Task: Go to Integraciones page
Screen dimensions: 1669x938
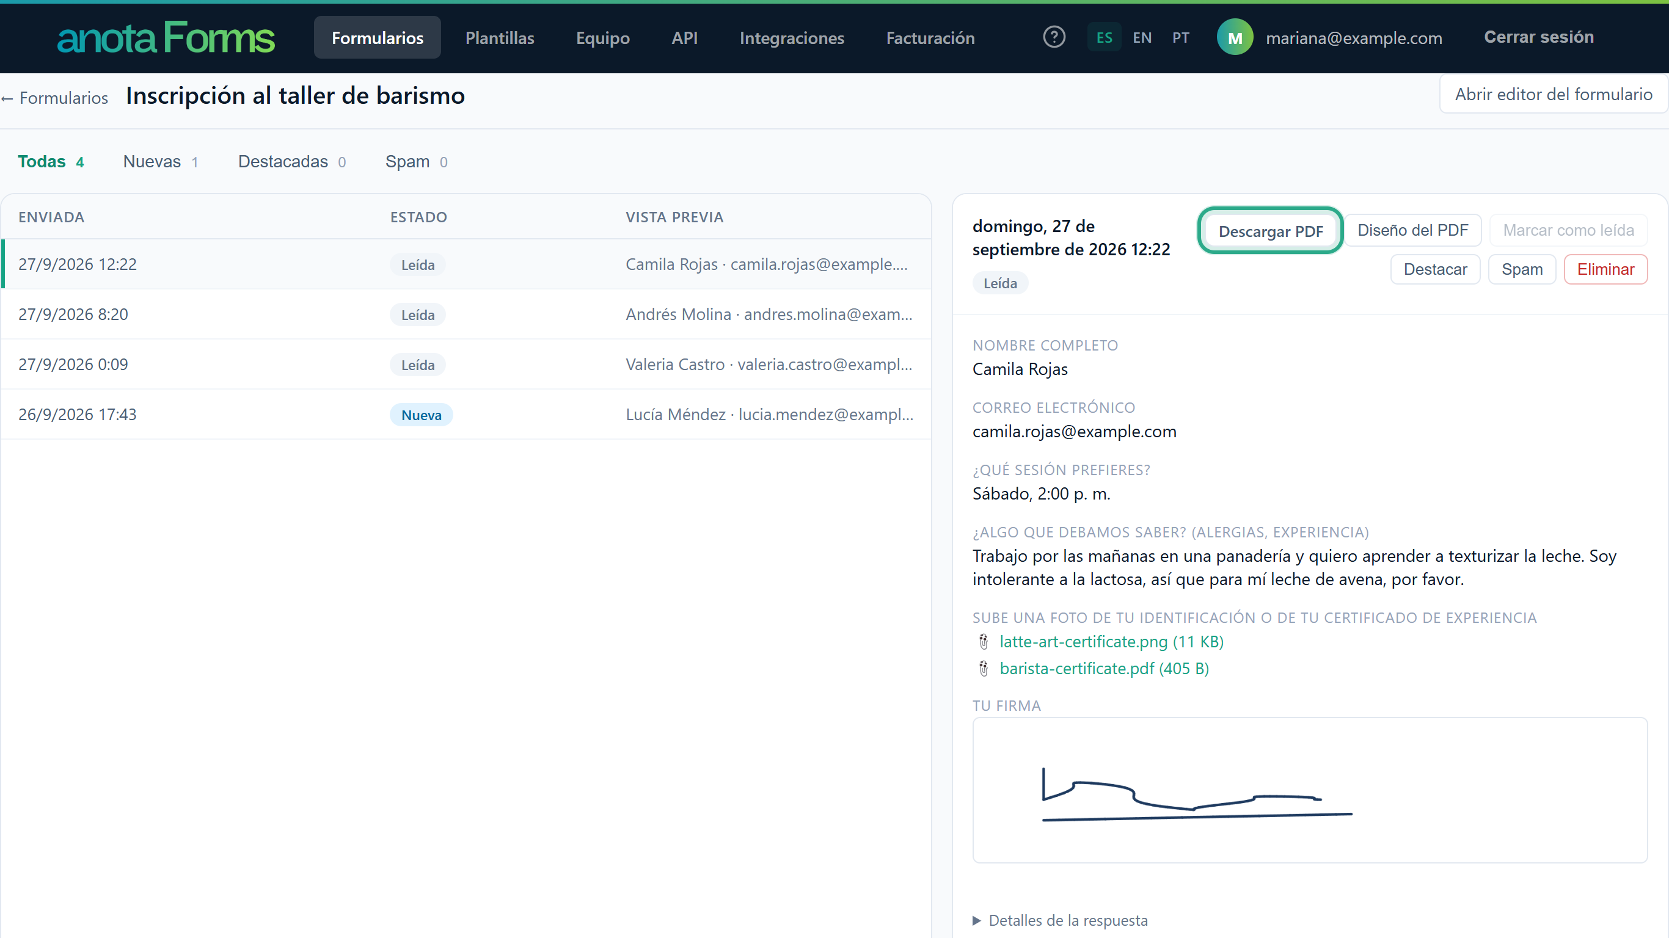Action: (792, 38)
